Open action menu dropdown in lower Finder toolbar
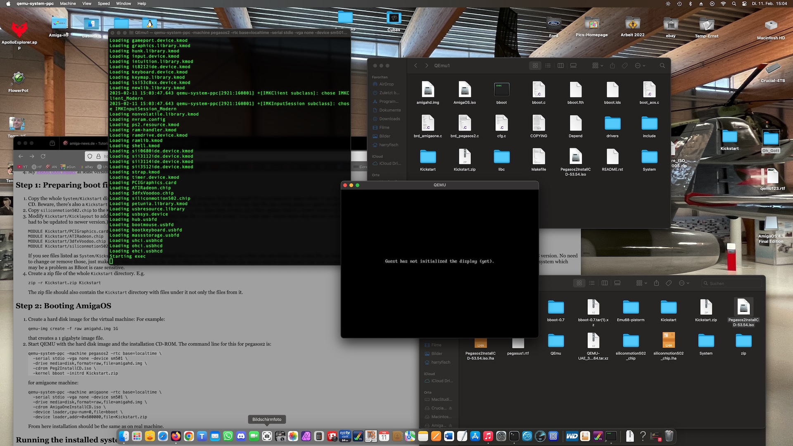 (x=684, y=283)
